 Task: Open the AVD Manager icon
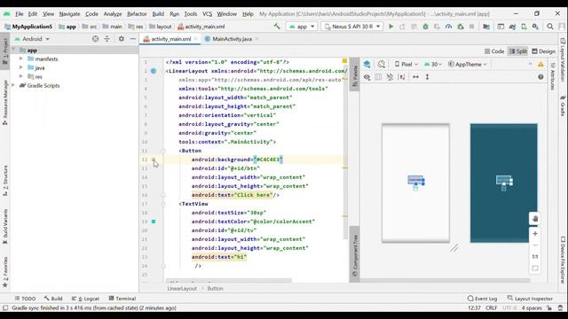tap(524, 27)
